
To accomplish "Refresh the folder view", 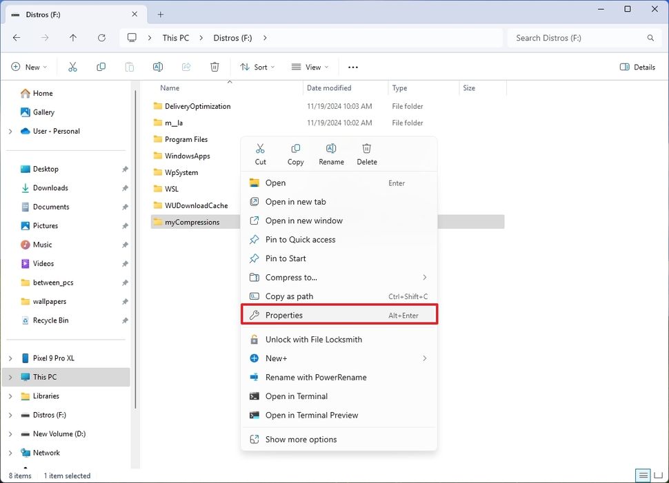I will pyautogui.click(x=101, y=38).
